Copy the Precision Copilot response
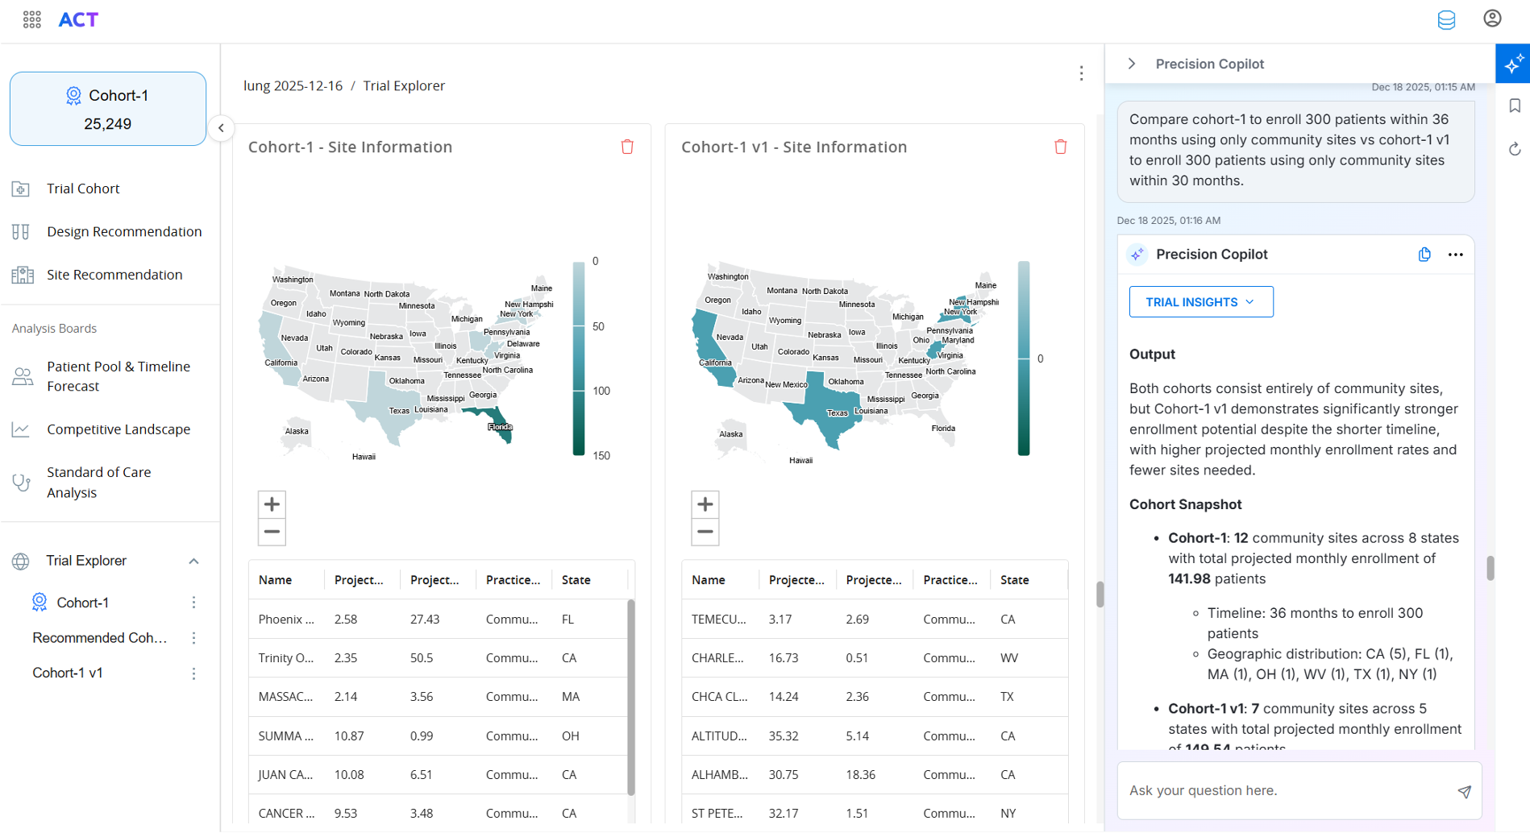 point(1424,254)
